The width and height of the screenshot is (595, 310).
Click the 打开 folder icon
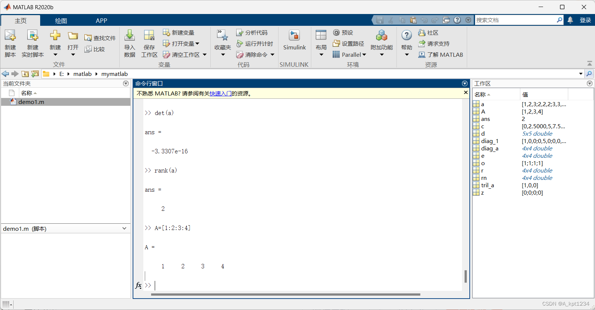[73, 35]
